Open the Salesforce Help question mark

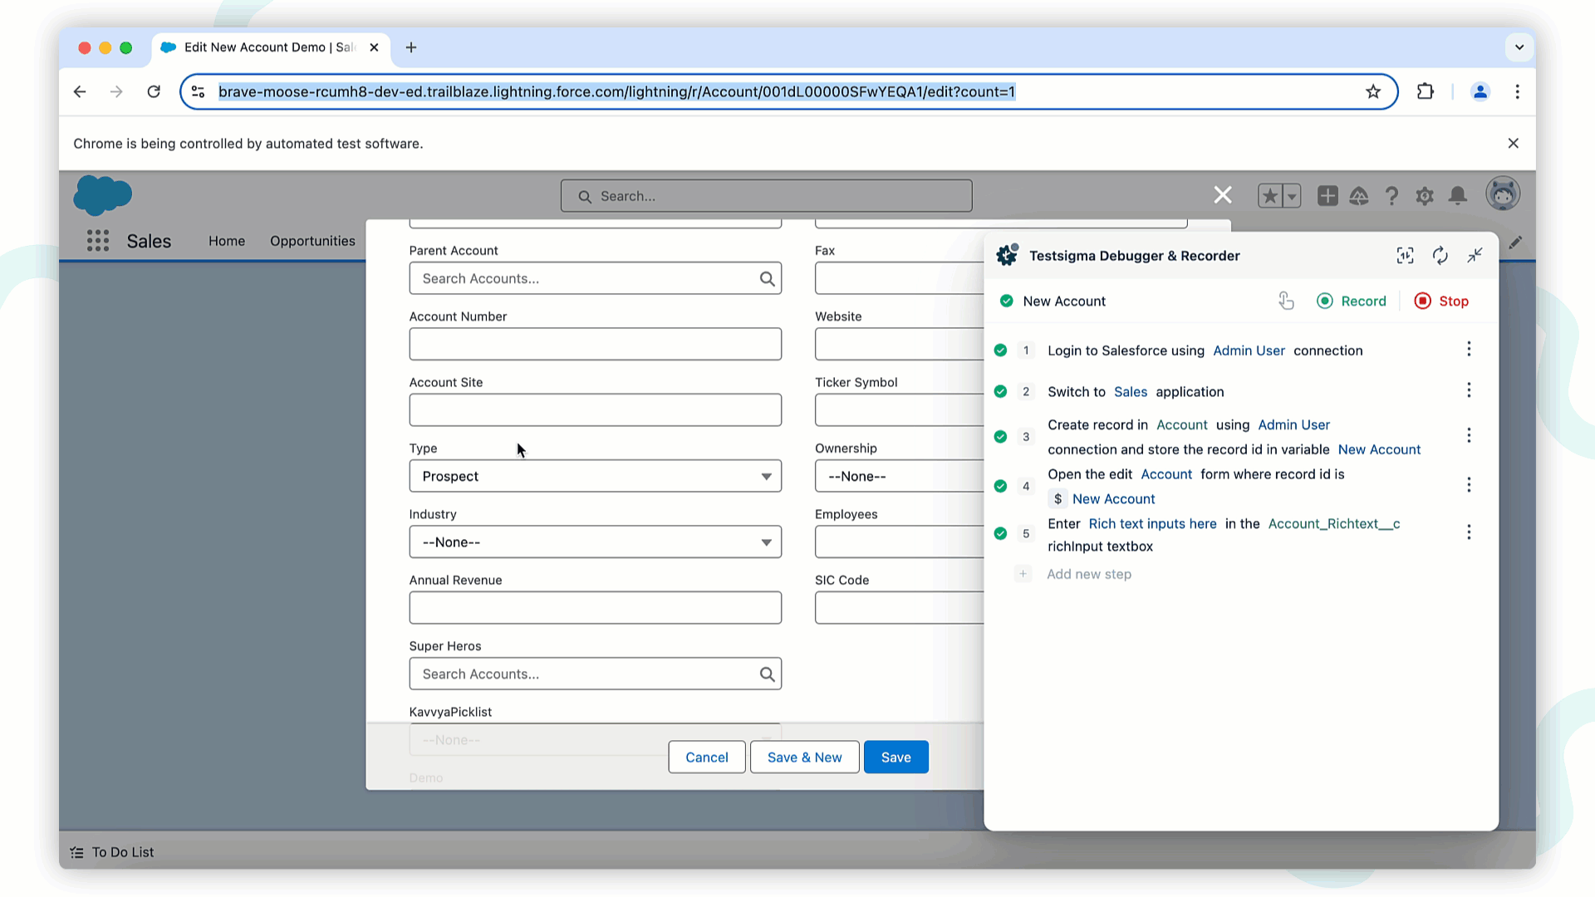[x=1391, y=196]
